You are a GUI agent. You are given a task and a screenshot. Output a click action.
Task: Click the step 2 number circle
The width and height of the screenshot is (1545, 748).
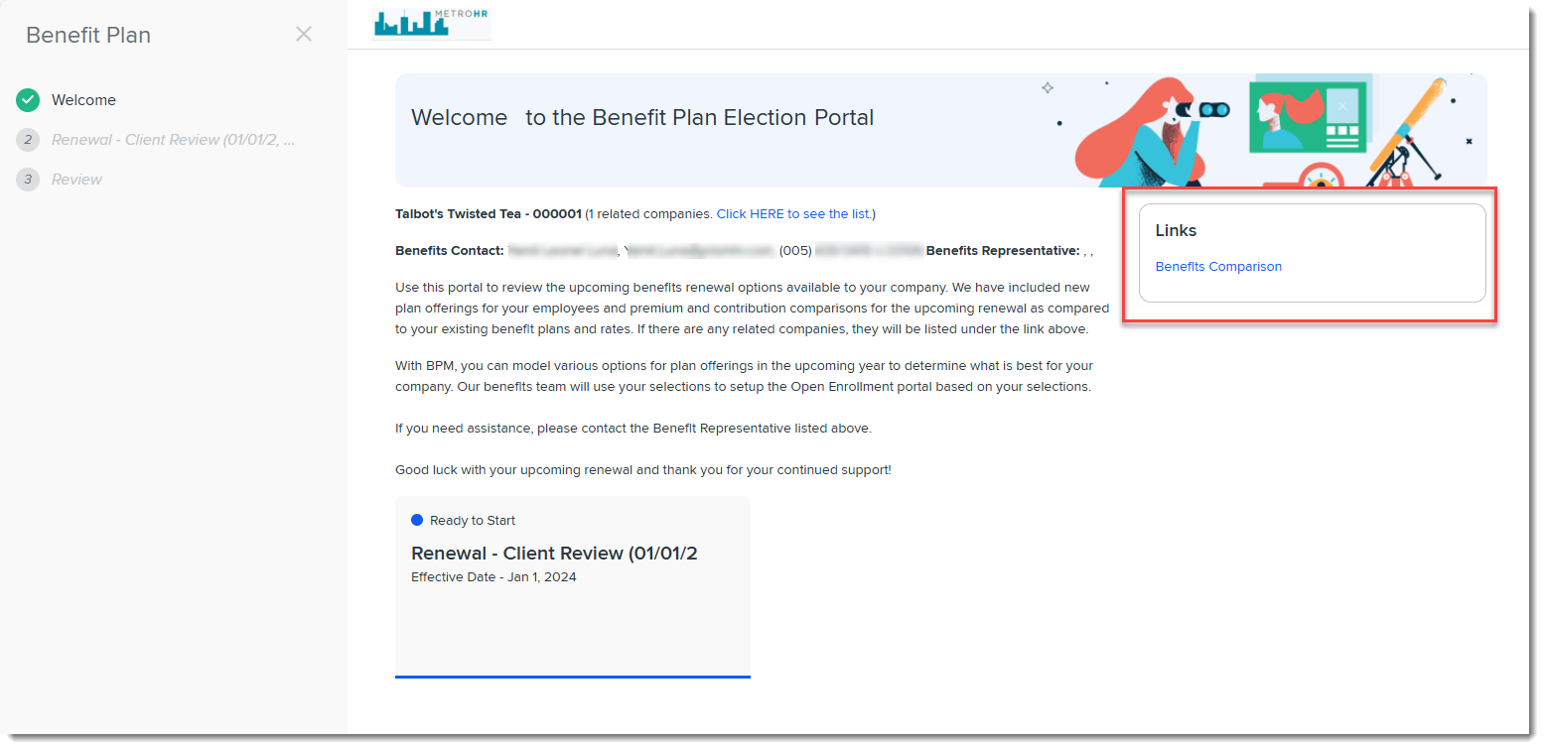[28, 140]
